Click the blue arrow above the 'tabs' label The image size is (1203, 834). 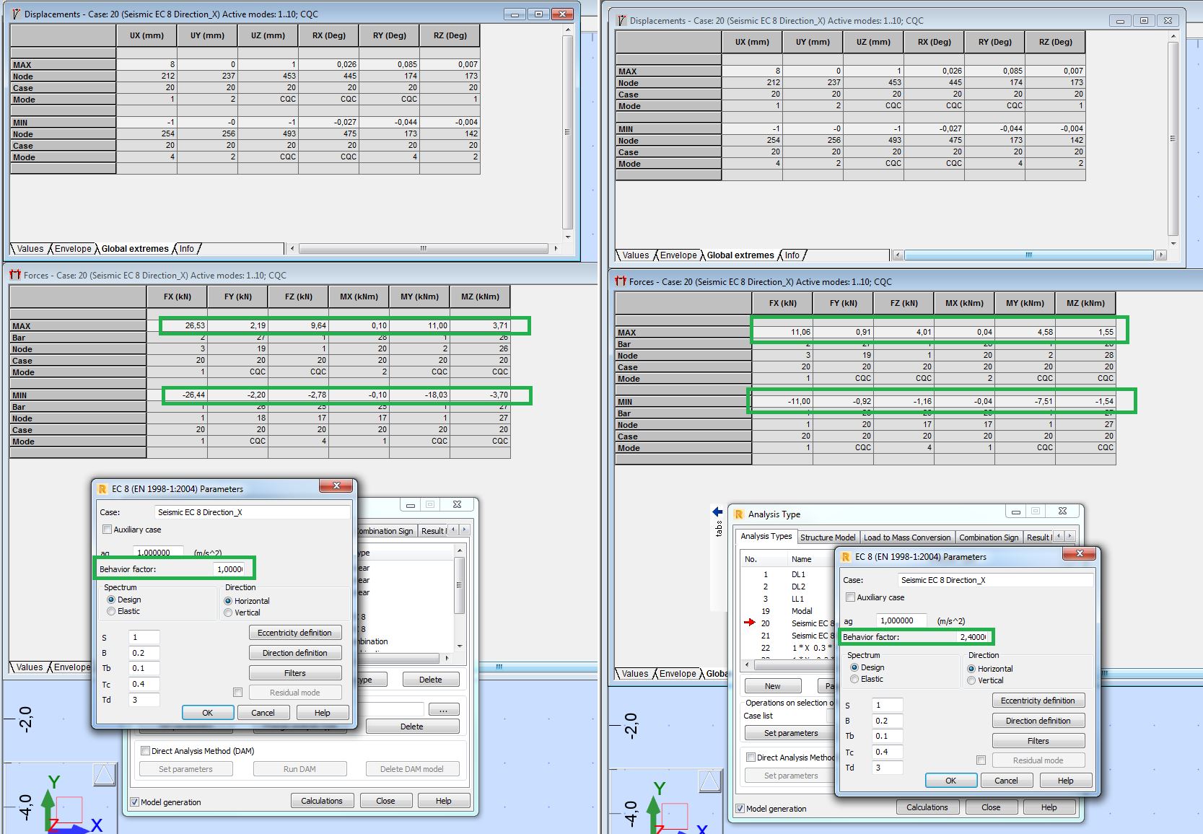click(717, 512)
